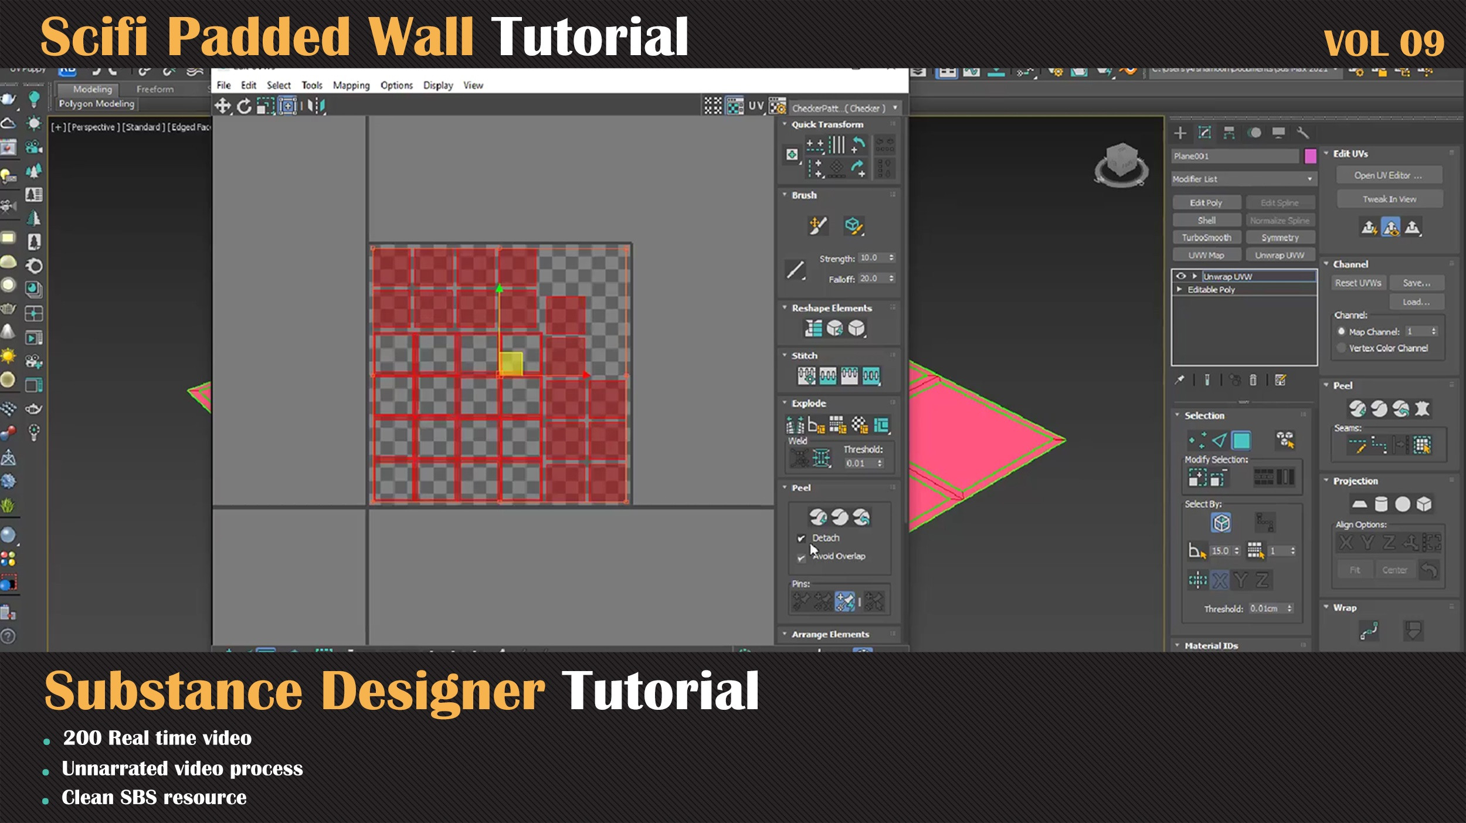
Task: Click the Pelt Map icon in Peel rollout
Action: (x=1422, y=408)
